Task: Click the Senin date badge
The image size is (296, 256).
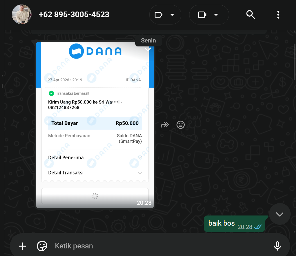Action: [x=148, y=41]
